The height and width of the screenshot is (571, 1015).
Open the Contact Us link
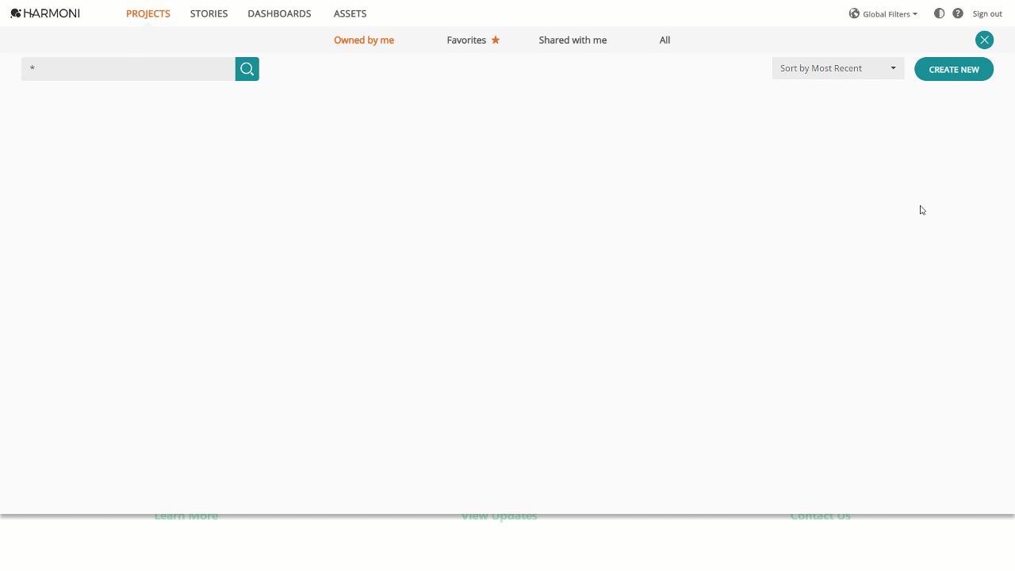(820, 515)
